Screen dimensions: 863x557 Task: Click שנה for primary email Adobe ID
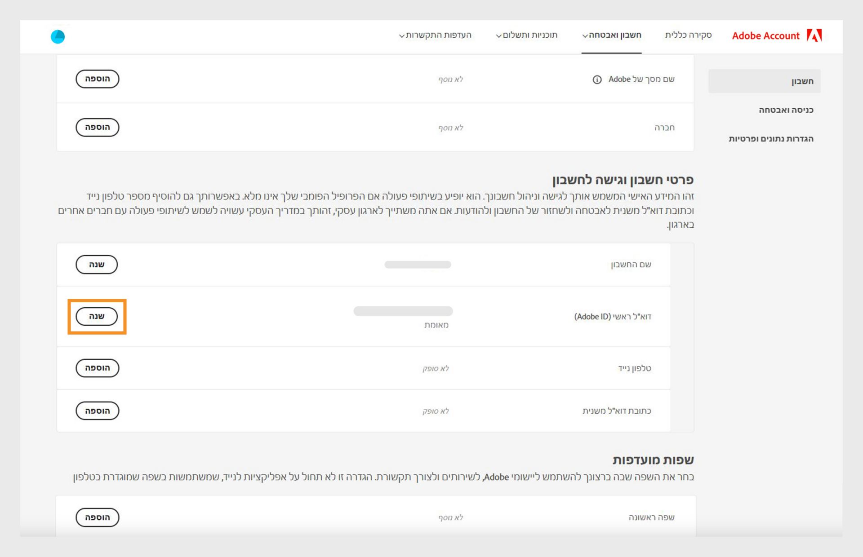point(97,317)
